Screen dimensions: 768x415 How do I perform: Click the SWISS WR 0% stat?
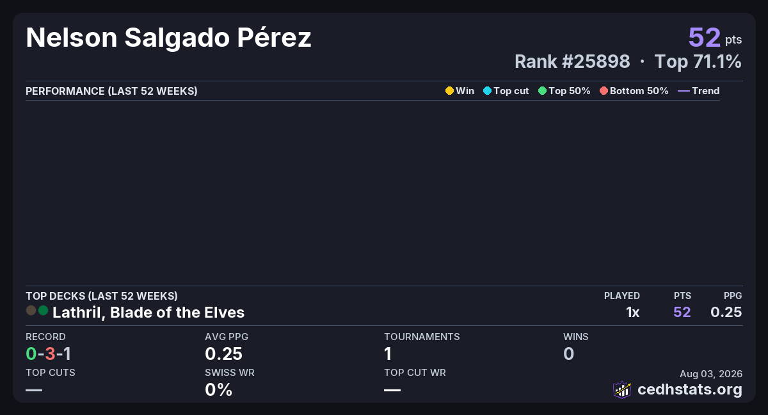click(218, 389)
